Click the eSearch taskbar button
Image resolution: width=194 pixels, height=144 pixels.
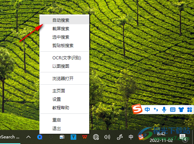click(10, 137)
